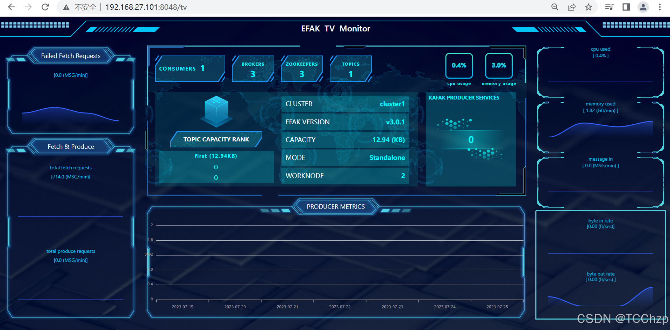Click the address bar URL 192.168.27.101:8048/tv

pyautogui.click(x=146, y=7)
